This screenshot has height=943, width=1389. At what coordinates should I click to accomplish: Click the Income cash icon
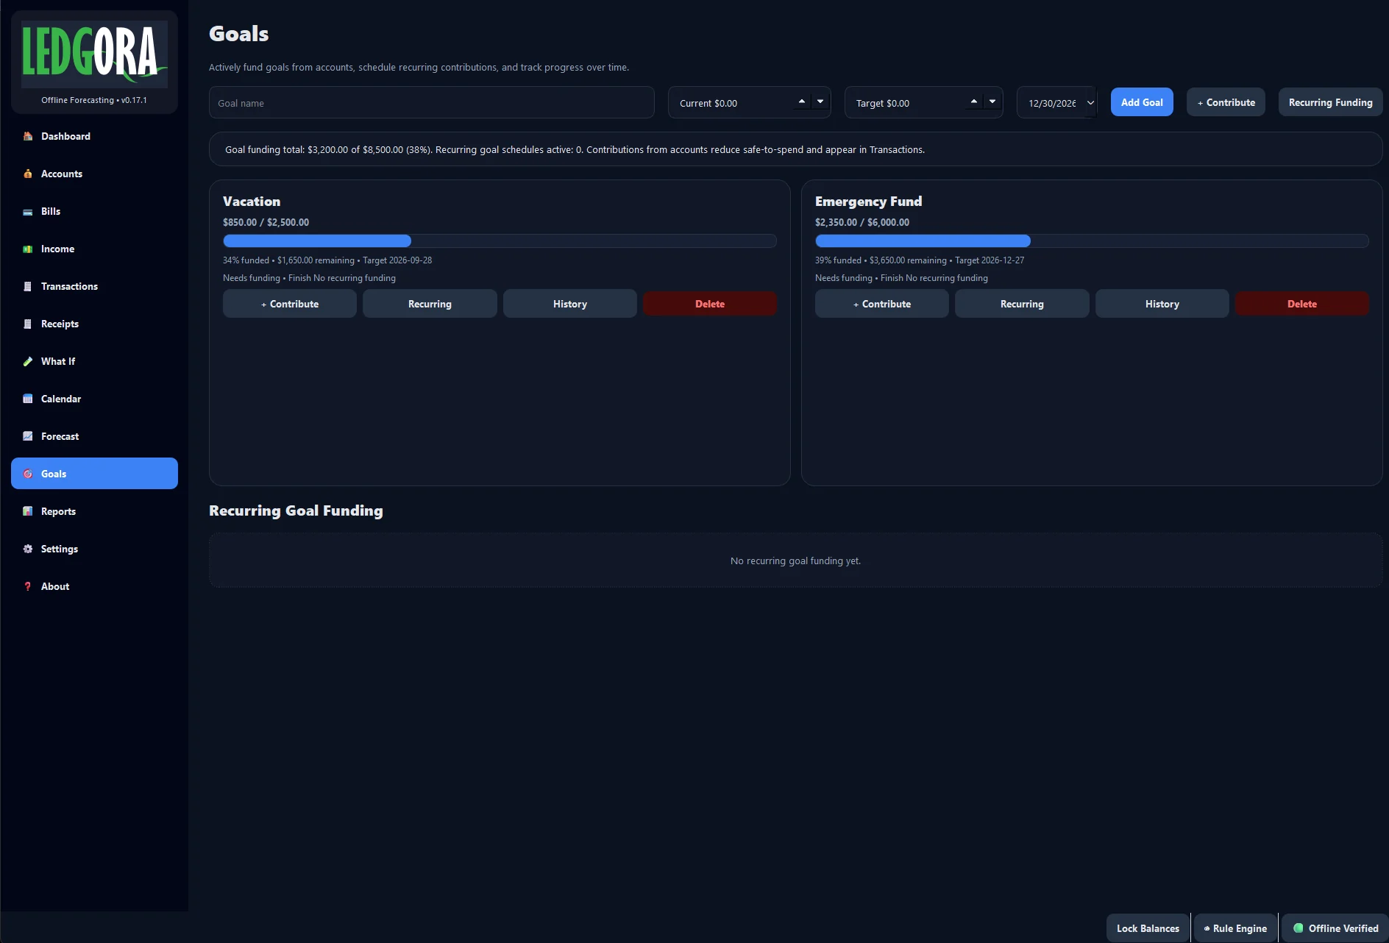28,249
